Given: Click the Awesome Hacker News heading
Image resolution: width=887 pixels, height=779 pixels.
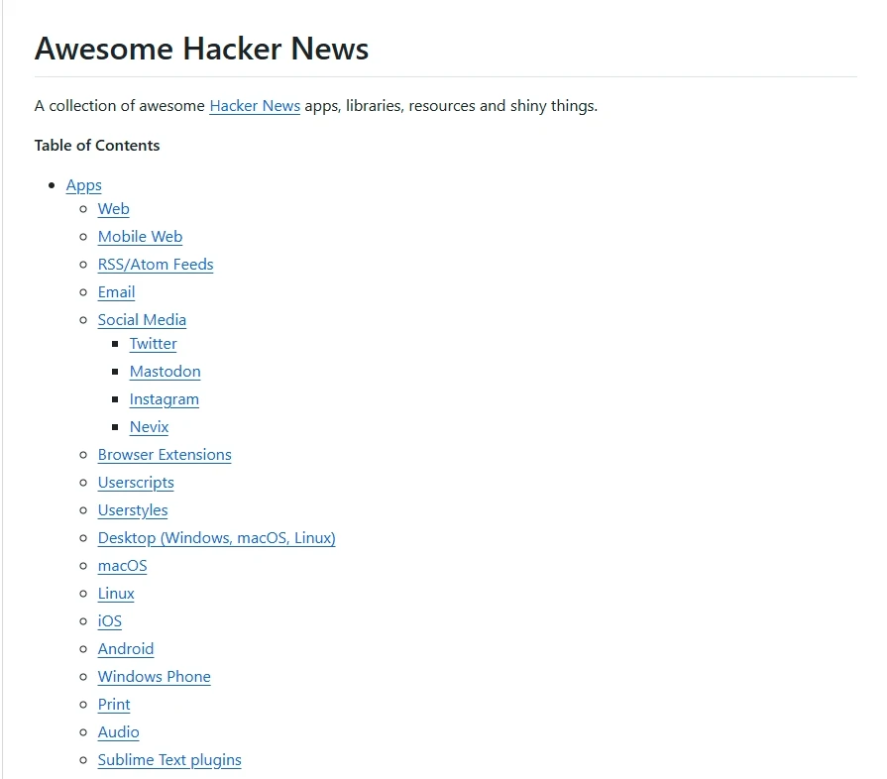Looking at the screenshot, I should click(x=201, y=49).
